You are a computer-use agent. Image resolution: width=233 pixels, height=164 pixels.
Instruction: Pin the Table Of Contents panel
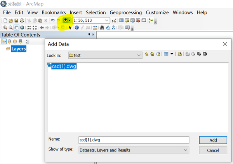[x=89, y=35]
